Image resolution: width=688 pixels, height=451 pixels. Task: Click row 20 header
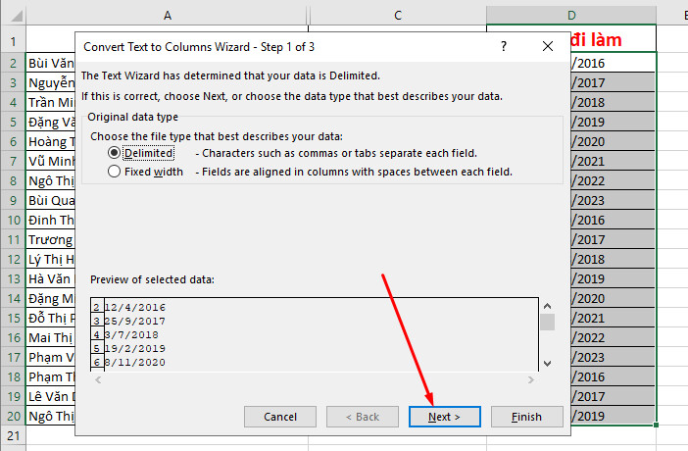tap(13, 416)
